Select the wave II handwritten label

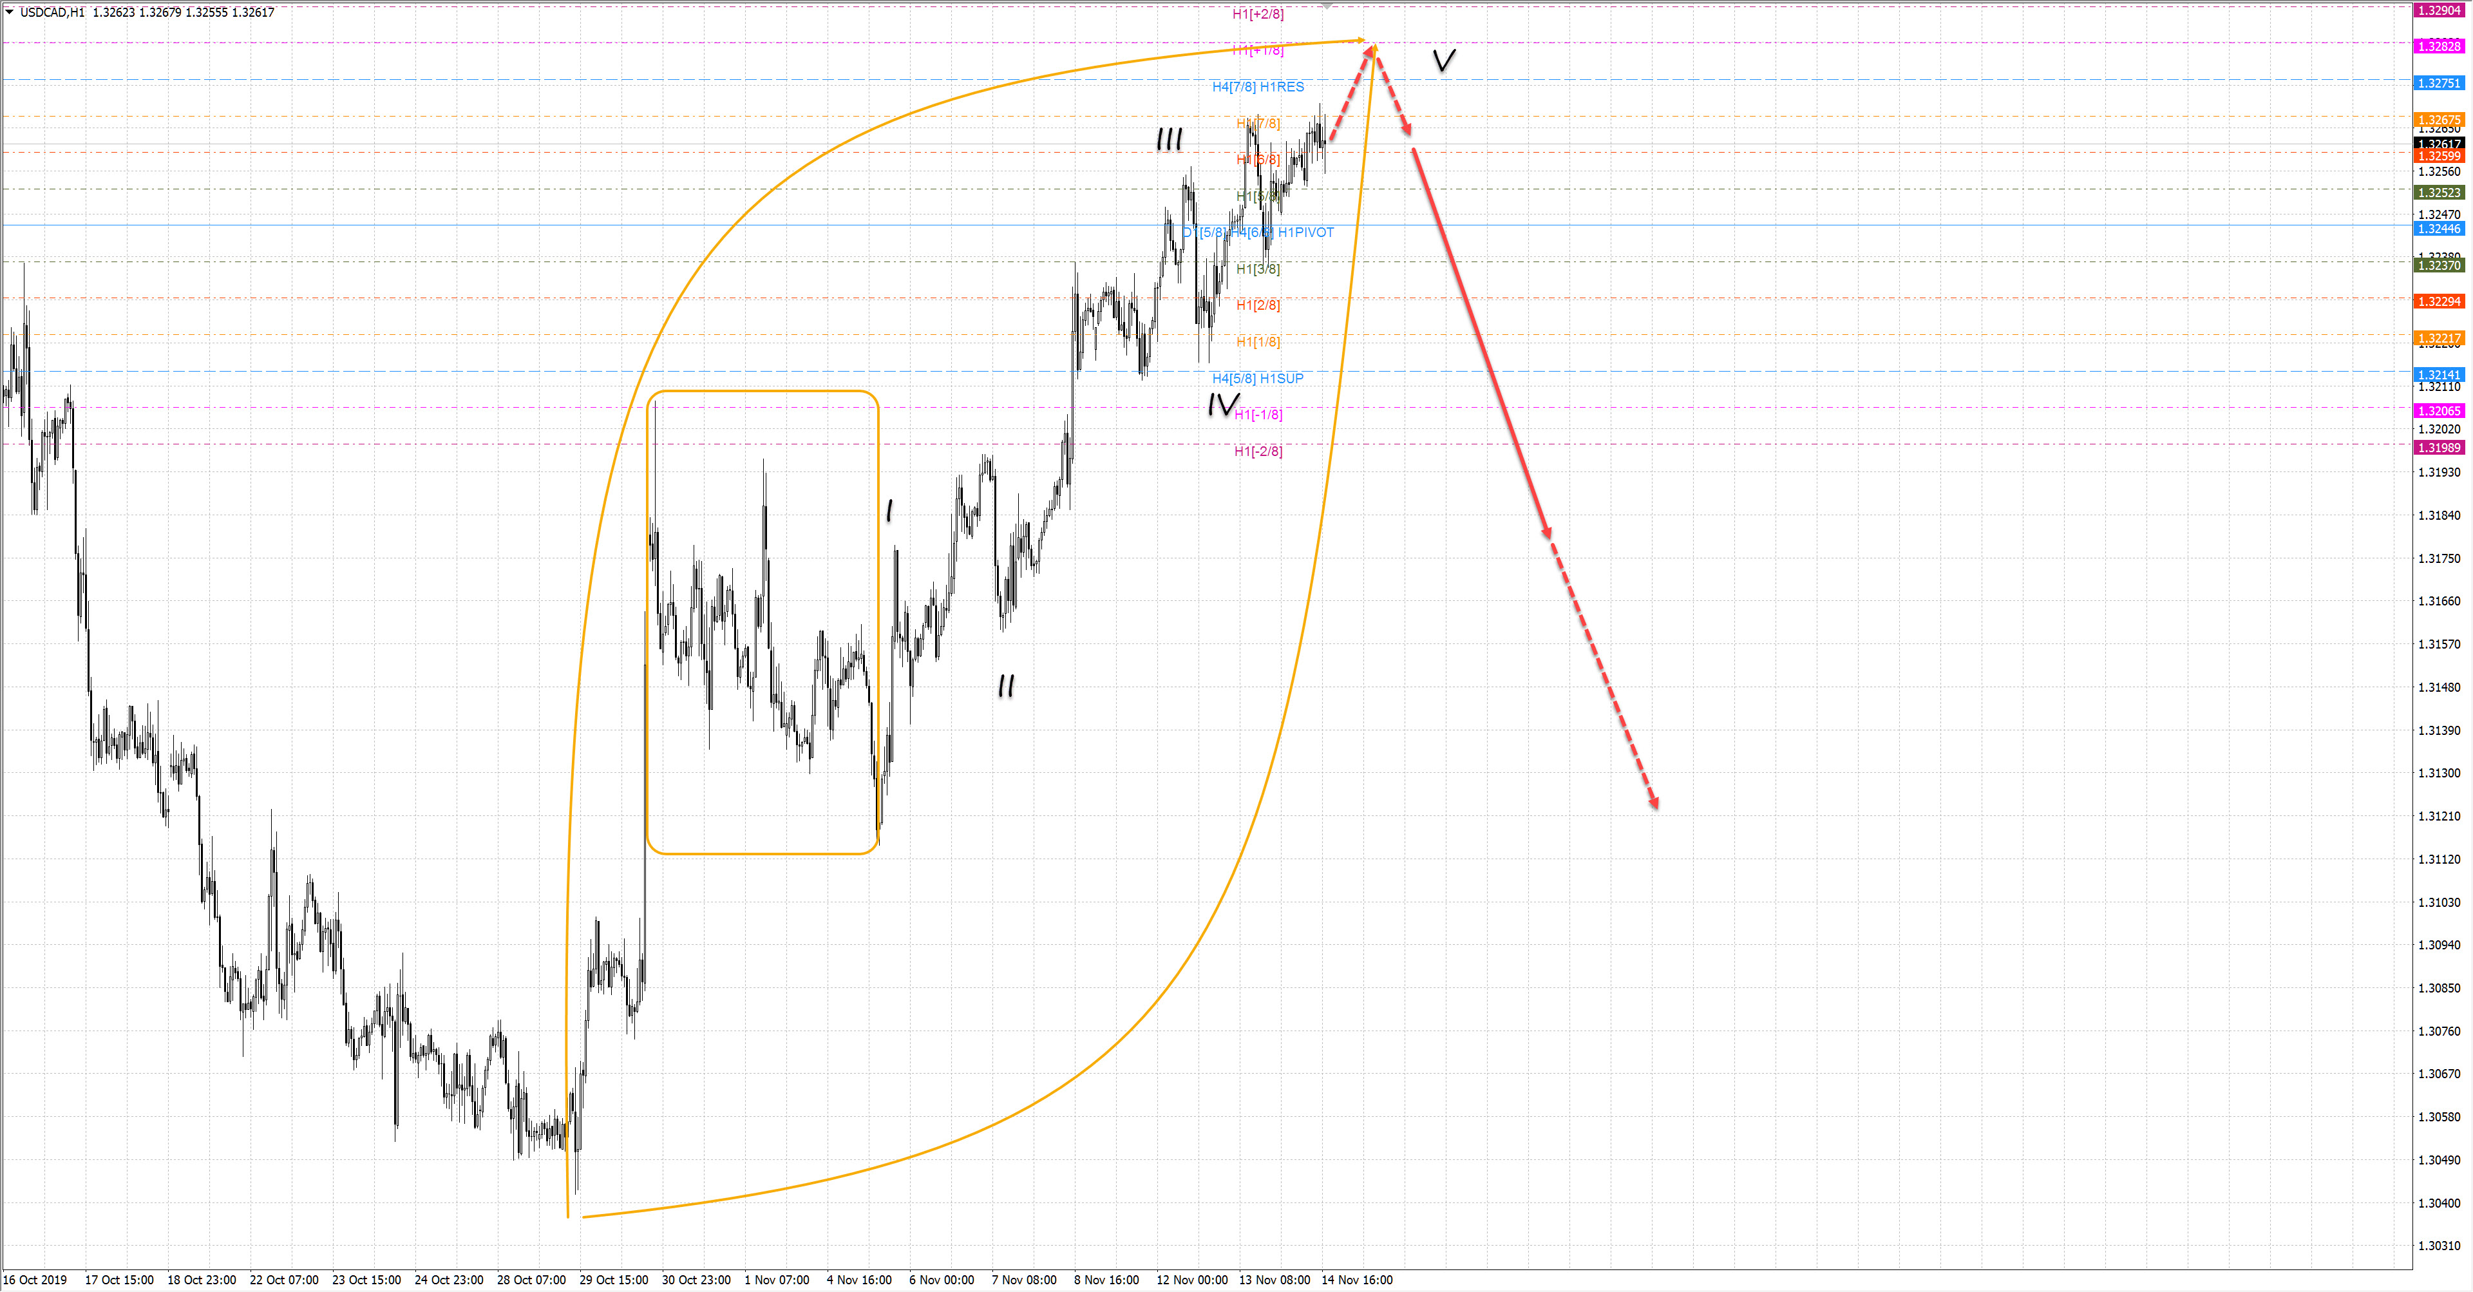[1006, 685]
